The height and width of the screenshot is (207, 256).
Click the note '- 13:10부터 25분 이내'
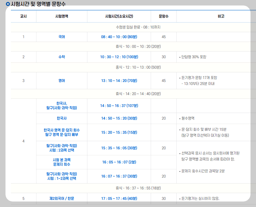pyautogui.click(x=198, y=84)
